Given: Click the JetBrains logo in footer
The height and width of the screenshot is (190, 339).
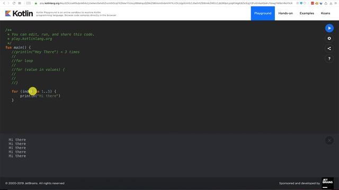Looking at the screenshot, I should [x=327, y=183].
